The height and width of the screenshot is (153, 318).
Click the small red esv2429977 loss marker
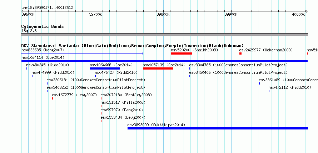click(240, 53)
